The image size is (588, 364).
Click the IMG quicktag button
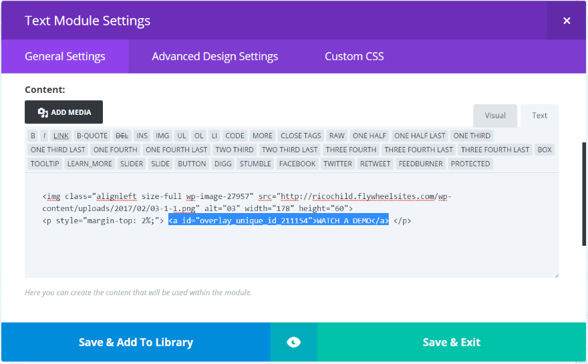[162, 136]
